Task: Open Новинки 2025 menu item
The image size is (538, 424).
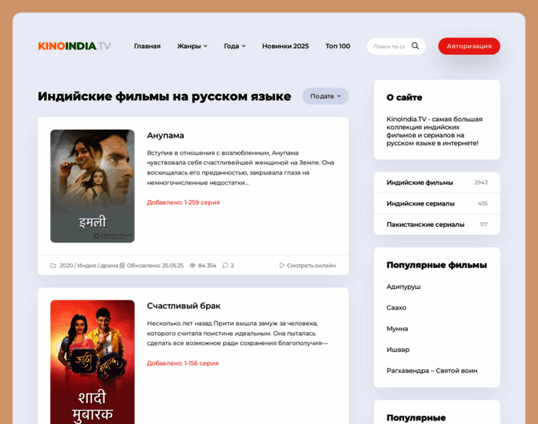Action: click(285, 46)
